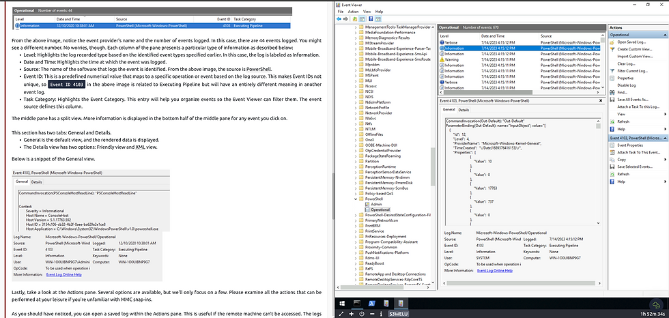Click the plus icon in VM control bar
The height and width of the screenshot is (318, 669).
pos(351,314)
